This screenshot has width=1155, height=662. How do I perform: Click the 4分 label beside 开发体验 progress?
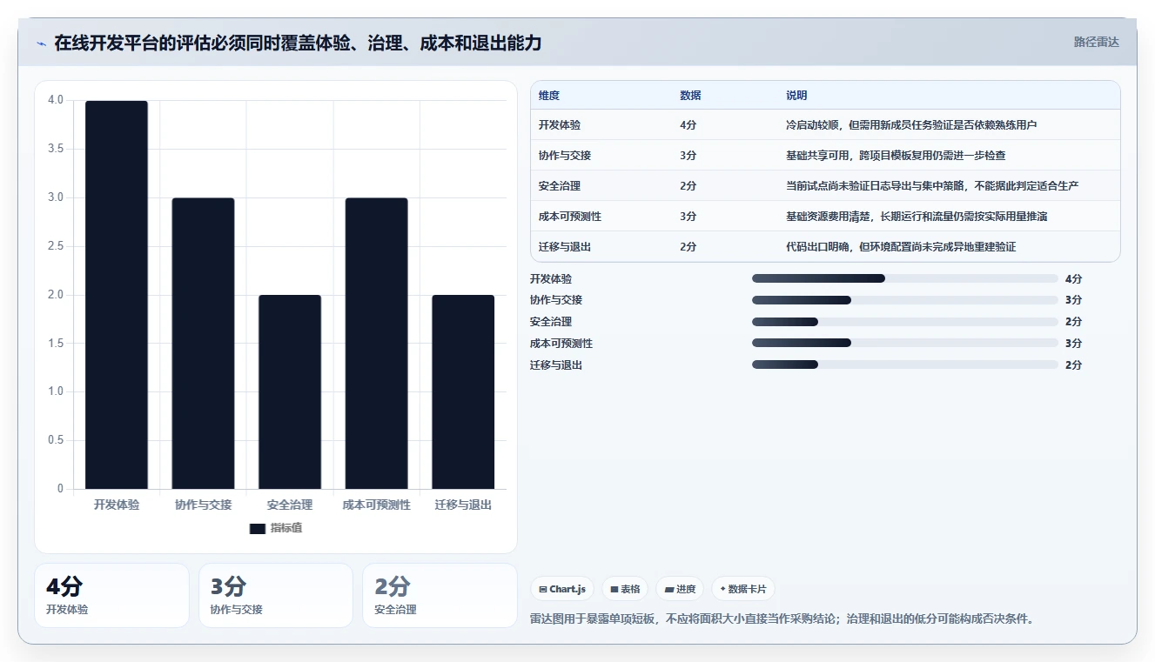(1073, 278)
